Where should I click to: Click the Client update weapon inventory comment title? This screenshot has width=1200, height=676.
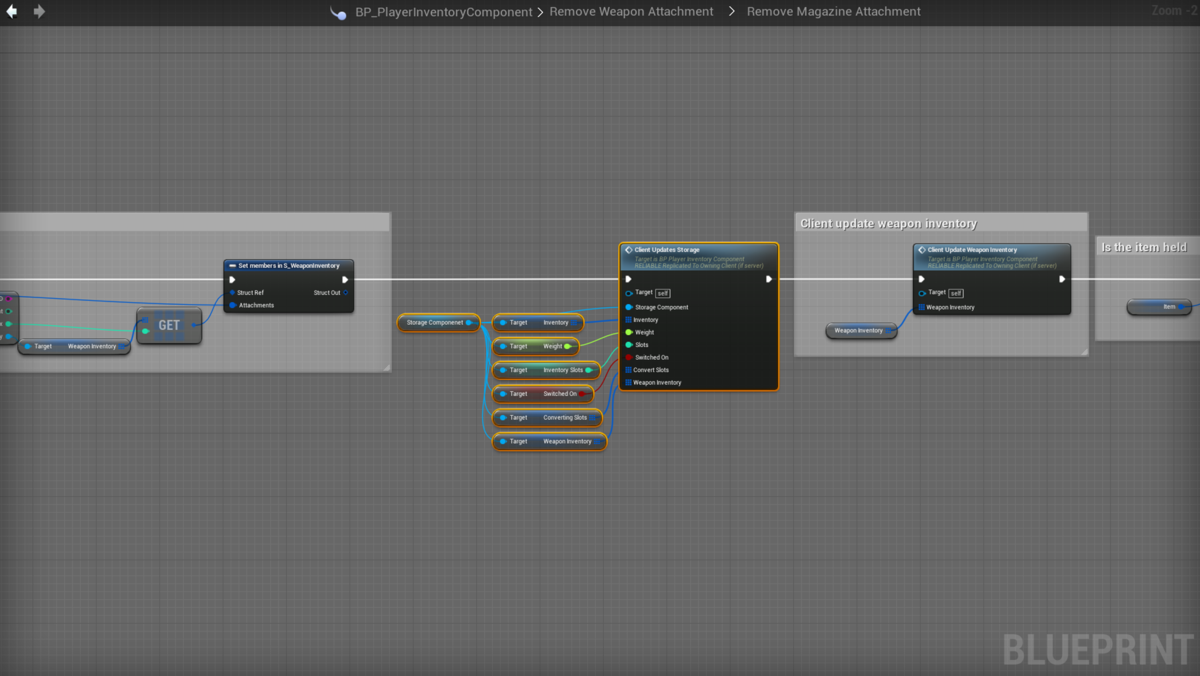tap(888, 224)
